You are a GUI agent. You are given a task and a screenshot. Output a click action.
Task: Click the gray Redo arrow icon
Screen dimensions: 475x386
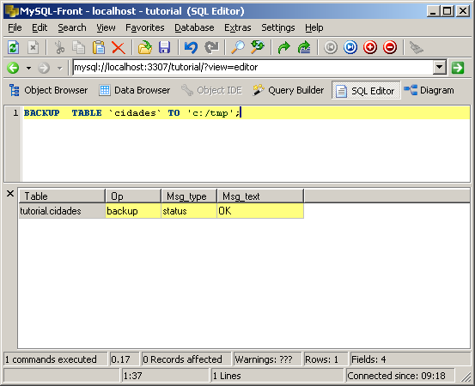(x=211, y=47)
